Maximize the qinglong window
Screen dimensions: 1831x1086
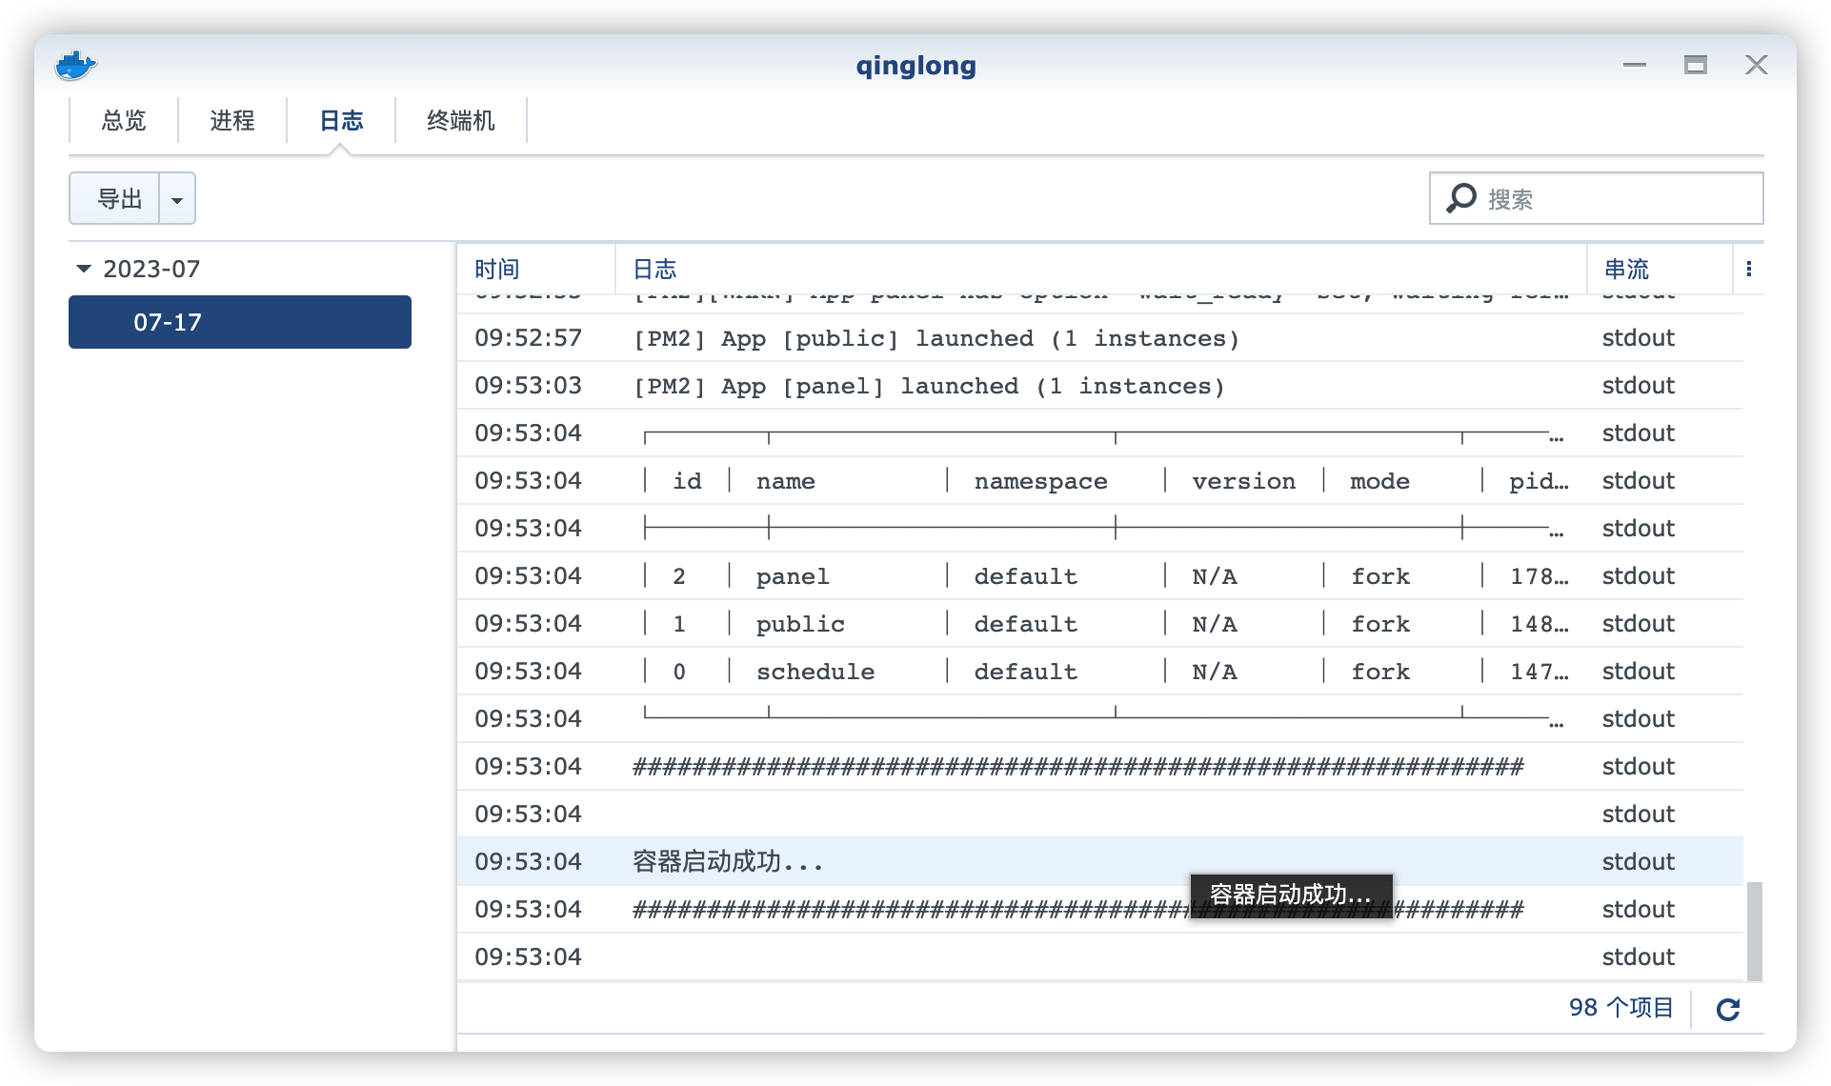1695,65
